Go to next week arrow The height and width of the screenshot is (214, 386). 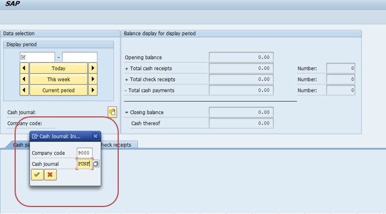click(x=93, y=79)
